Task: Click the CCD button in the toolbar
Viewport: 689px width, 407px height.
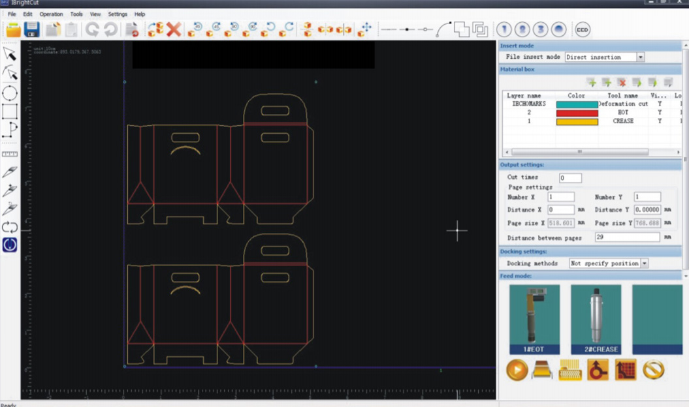Action: 583,29
